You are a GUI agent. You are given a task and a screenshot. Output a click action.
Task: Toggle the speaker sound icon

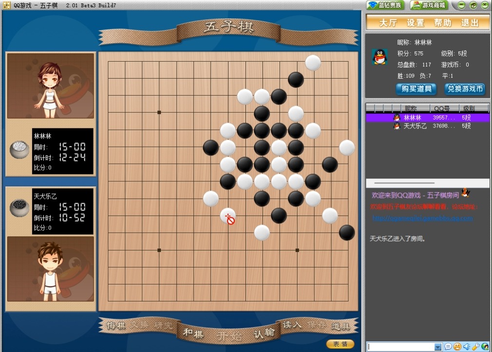click(467, 347)
